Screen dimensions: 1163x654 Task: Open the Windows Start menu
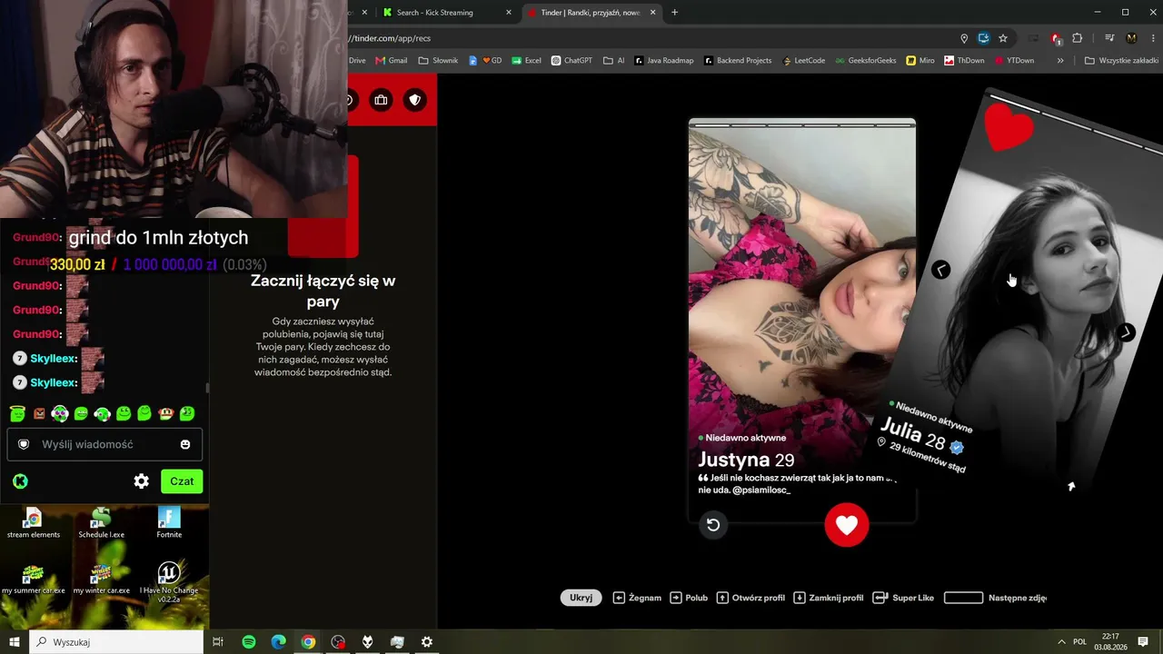click(x=15, y=642)
